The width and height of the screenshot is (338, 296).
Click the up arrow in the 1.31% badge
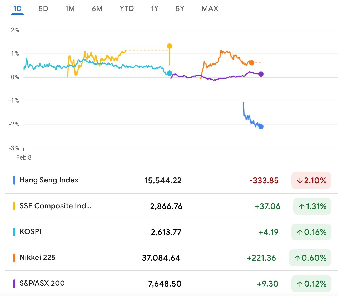click(302, 206)
